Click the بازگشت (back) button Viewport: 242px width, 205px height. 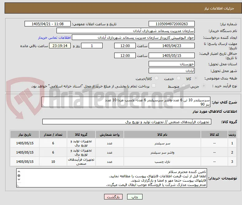(x=113, y=197)
